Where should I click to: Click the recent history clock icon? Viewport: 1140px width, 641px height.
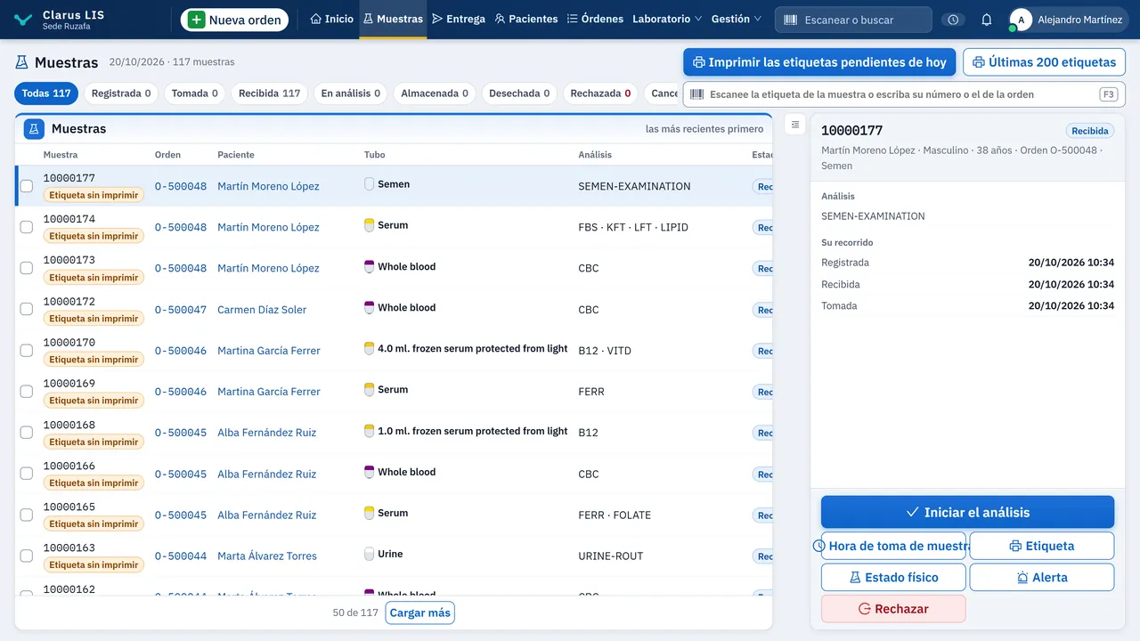pyautogui.click(x=953, y=20)
